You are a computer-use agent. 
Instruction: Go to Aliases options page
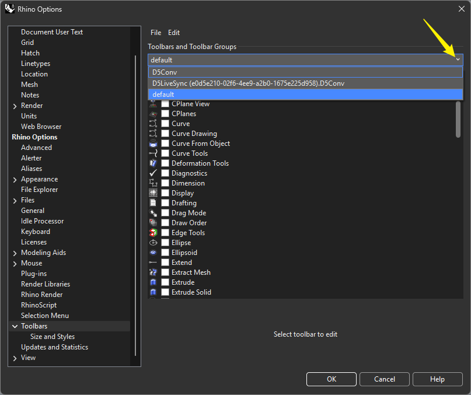pyautogui.click(x=32, y=169)
